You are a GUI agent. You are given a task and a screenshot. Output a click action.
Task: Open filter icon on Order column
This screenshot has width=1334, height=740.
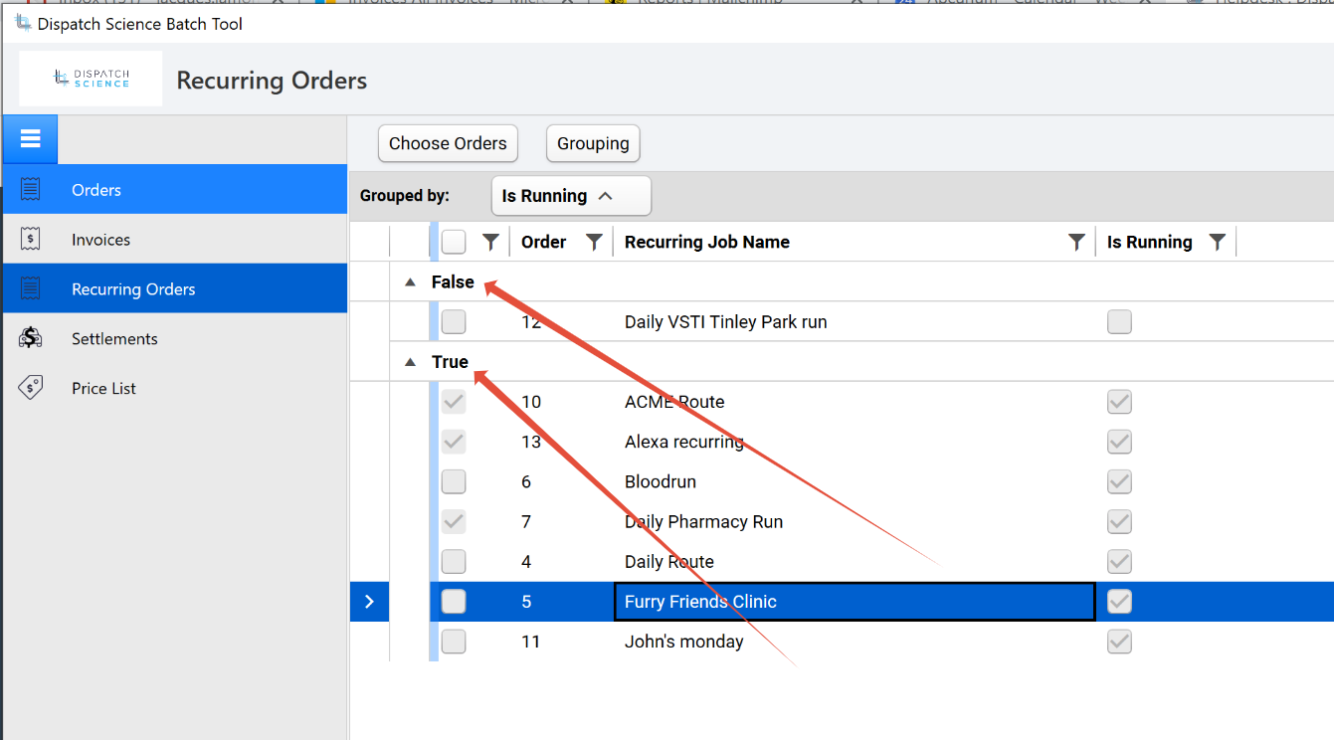pos(594,242)
